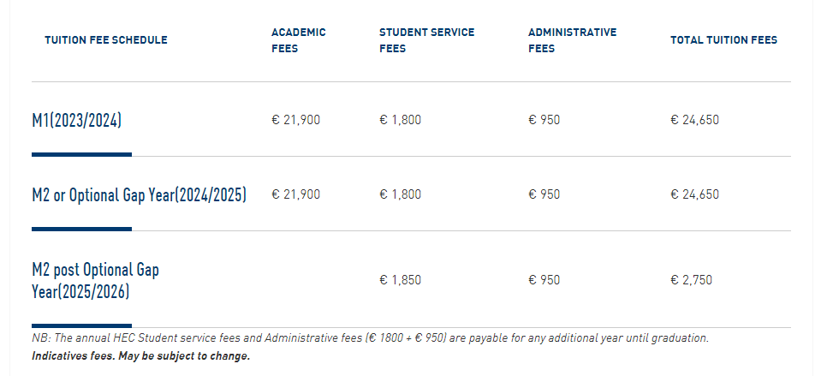Click the € 1,850 student service fee

tap(400, 280)
